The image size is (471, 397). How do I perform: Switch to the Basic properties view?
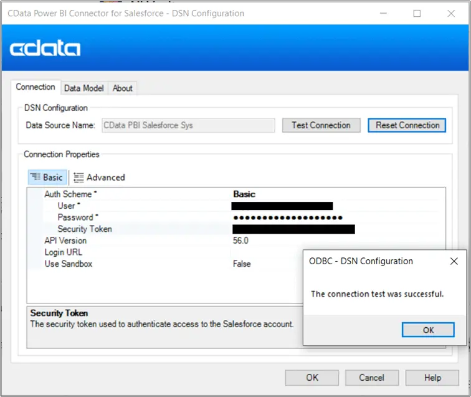pyautogui.click(x=46, y=178)
